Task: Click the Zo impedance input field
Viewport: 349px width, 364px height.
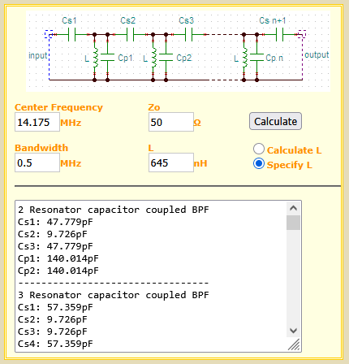Action: 171,122
